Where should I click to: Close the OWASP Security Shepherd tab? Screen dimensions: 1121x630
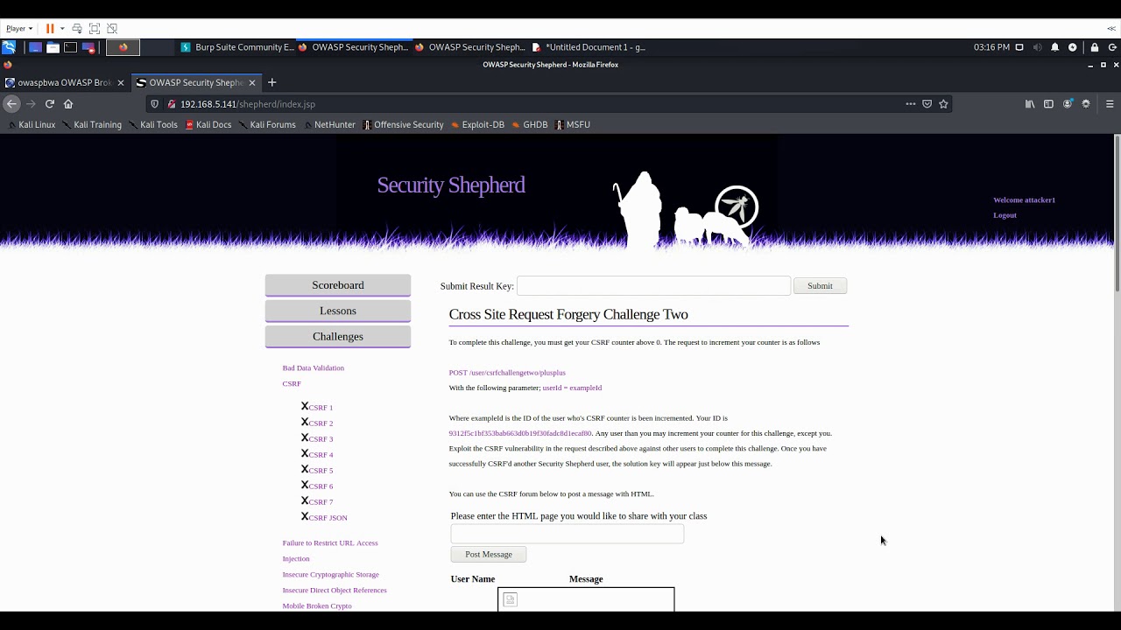(x=252, y=82)
